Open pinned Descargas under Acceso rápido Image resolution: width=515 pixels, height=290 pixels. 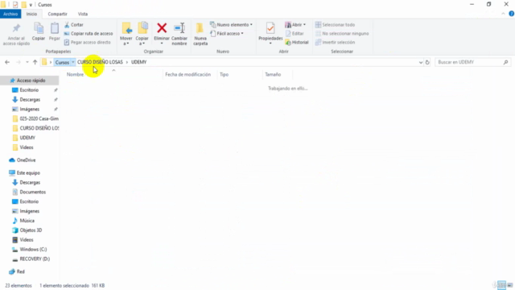pos(30,100)
